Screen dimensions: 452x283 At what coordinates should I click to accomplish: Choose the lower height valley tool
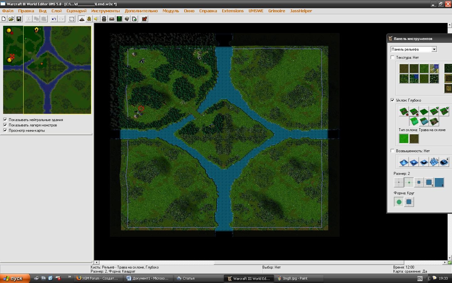(x=414, y=162)
